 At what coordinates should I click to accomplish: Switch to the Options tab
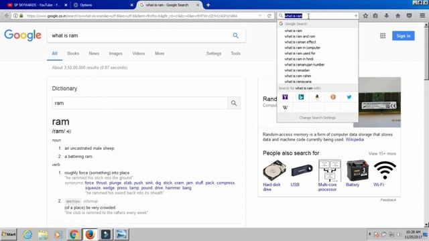click(x=103, y=5)
